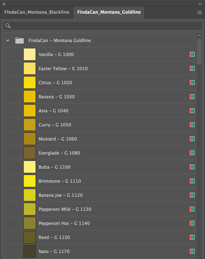Choose Pepperoni Mild – G 1130 entry

[65, 209]
